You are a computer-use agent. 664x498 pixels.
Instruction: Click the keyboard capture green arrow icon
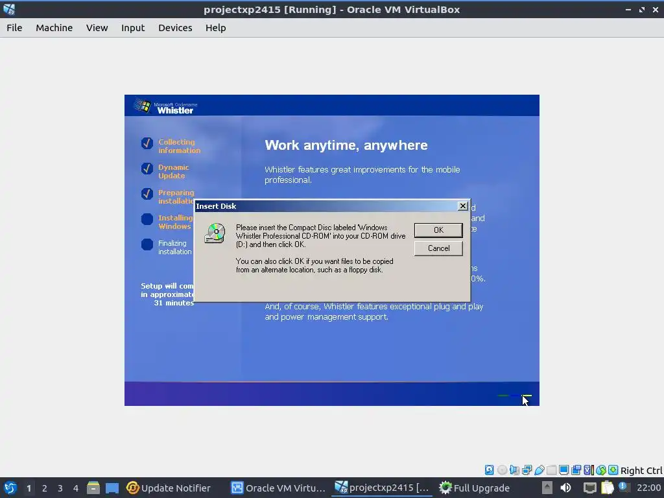[x=613, y=470]
